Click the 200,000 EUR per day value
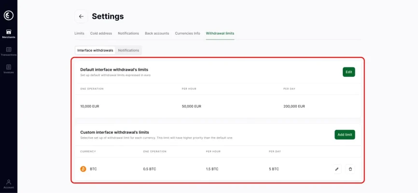Image resolution: width=418 pixels, height=193 pixels. [294, 106]
